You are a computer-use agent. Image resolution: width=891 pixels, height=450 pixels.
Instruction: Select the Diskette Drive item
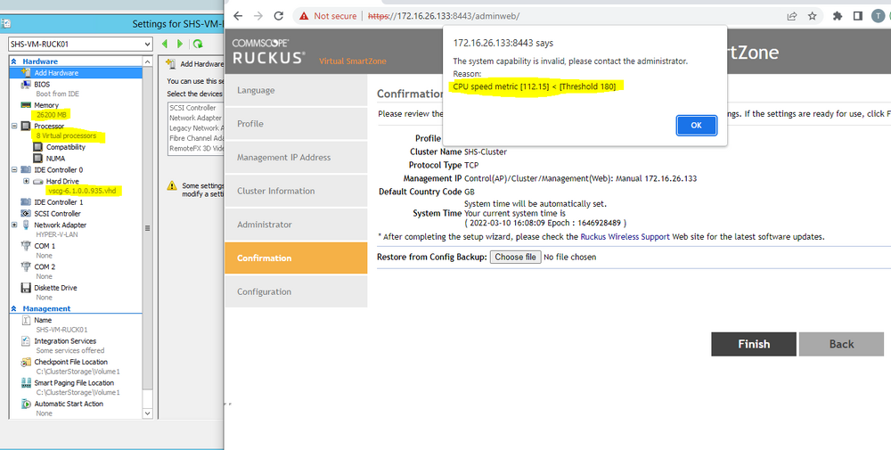pos(55,288)
